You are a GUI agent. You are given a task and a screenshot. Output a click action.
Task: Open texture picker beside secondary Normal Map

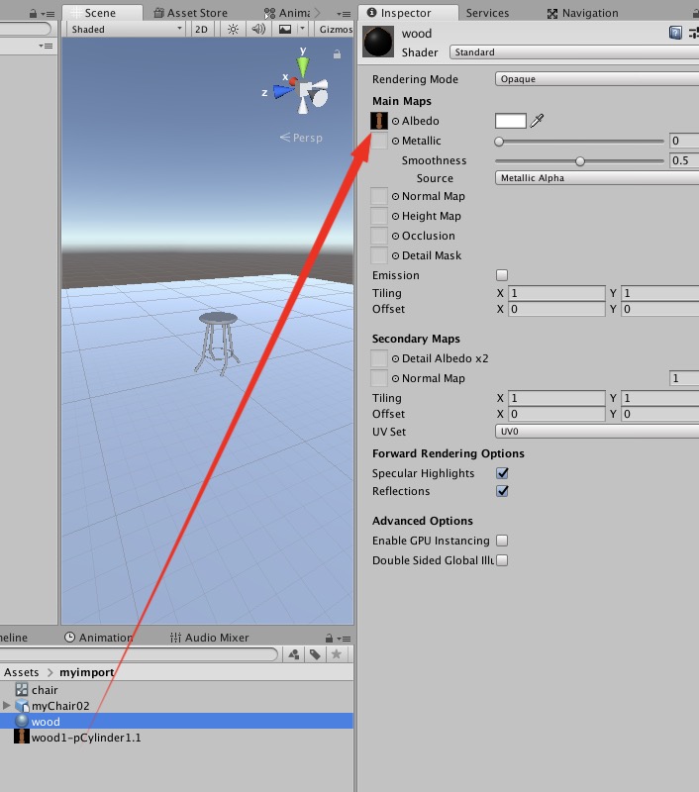(395, 378)
